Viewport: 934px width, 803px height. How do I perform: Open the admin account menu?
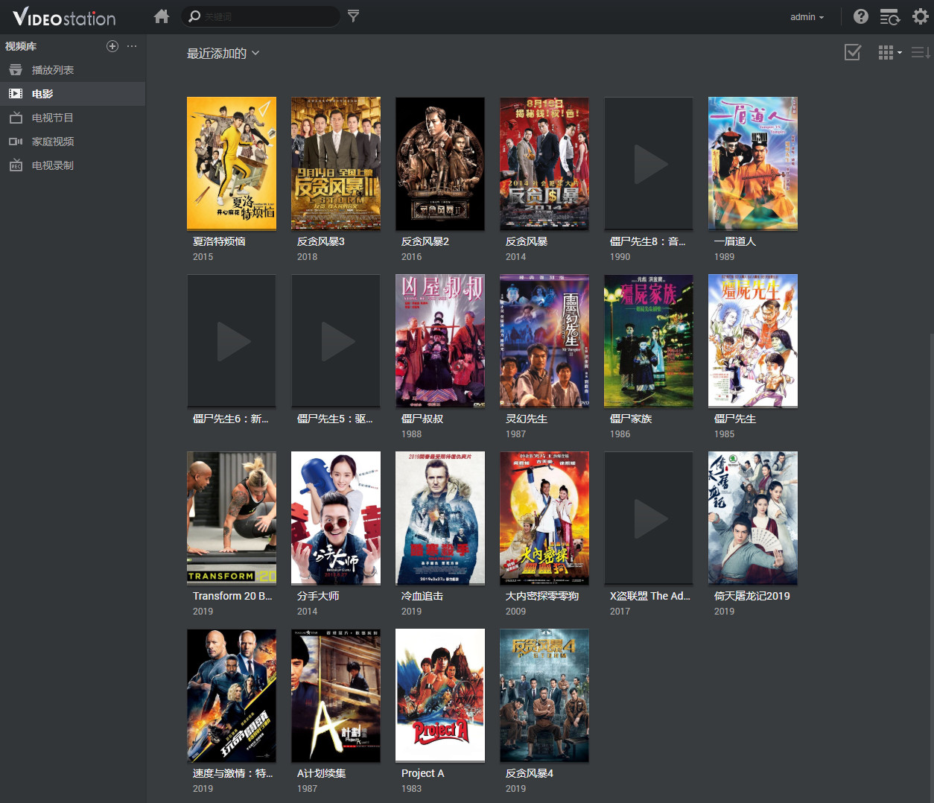coord(807,17)
